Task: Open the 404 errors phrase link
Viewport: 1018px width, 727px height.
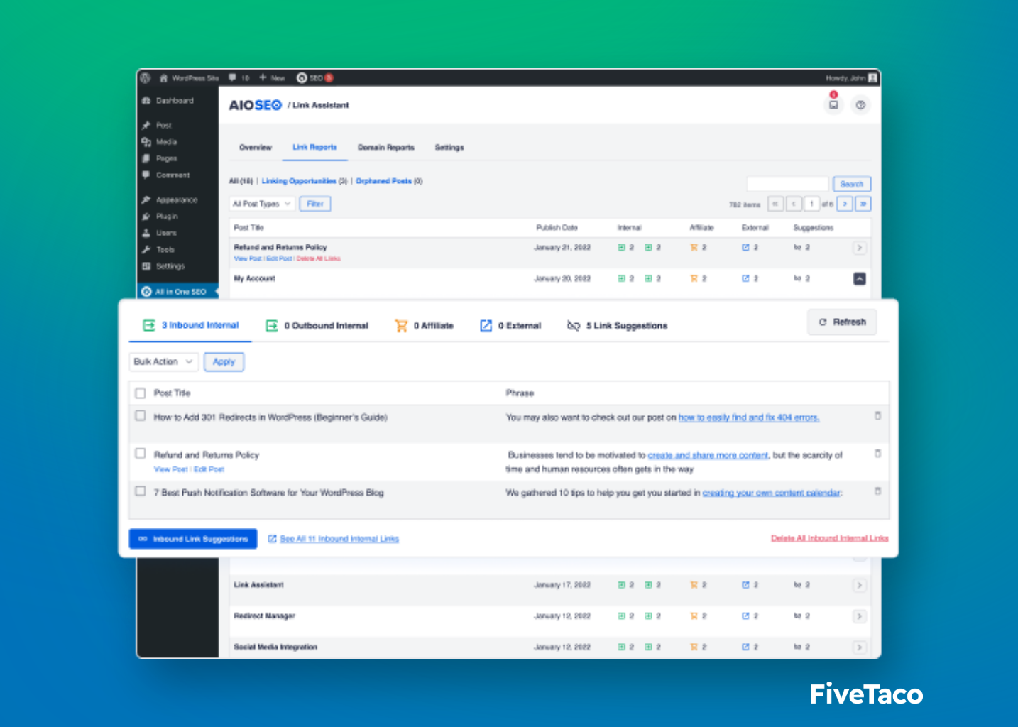Action: (x=749, y=417)
